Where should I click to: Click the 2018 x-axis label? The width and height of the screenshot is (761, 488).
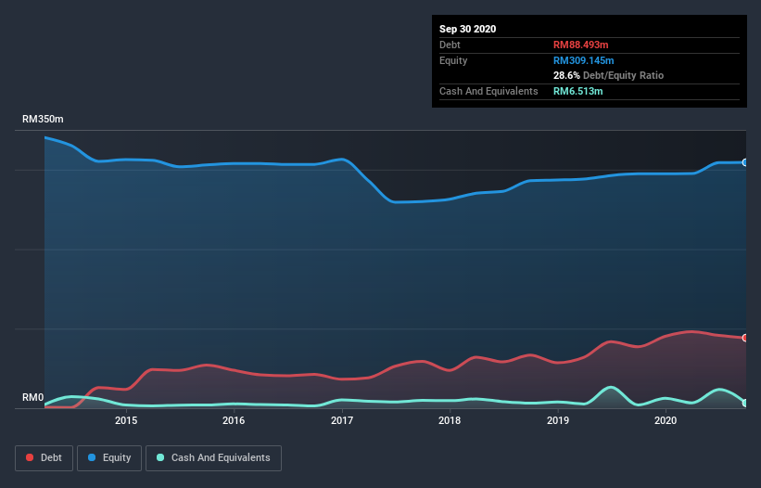pyautogui.click(x=450, y=420)
